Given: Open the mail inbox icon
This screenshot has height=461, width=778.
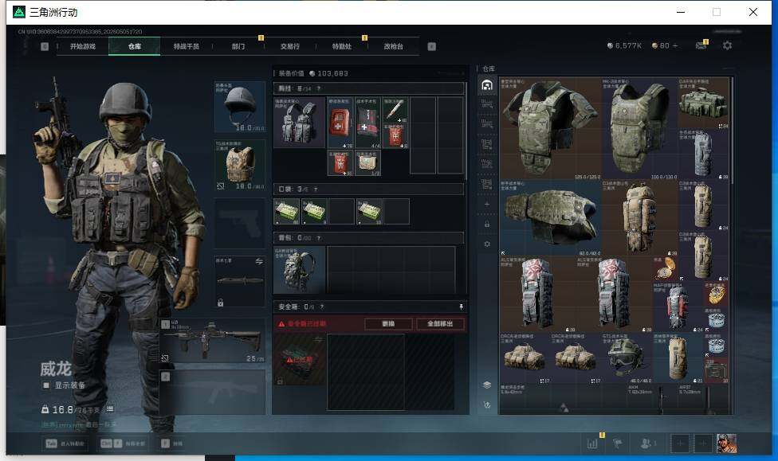Looking at the screenshot, I should pyautogui.click(x=701, y=45).
